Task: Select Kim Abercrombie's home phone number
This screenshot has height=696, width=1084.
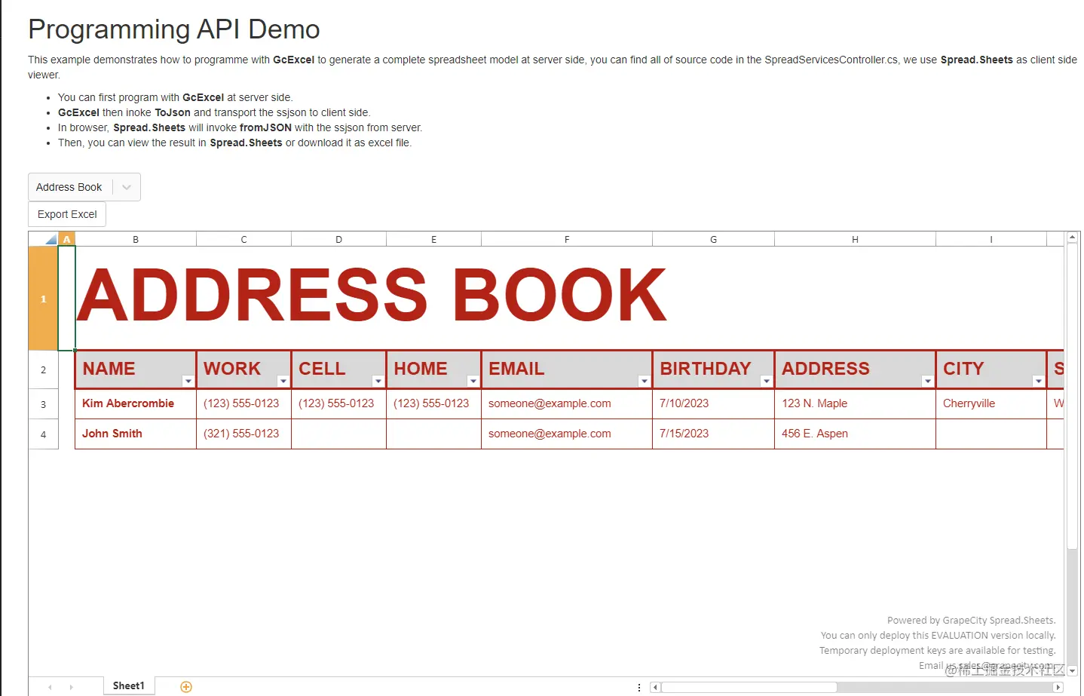Action: 433,403
